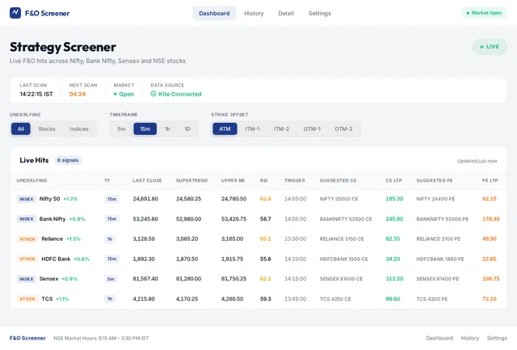Open the History tab in top navigation
The width and height of the screenshot is (517, 350).
tap(254, 13)
